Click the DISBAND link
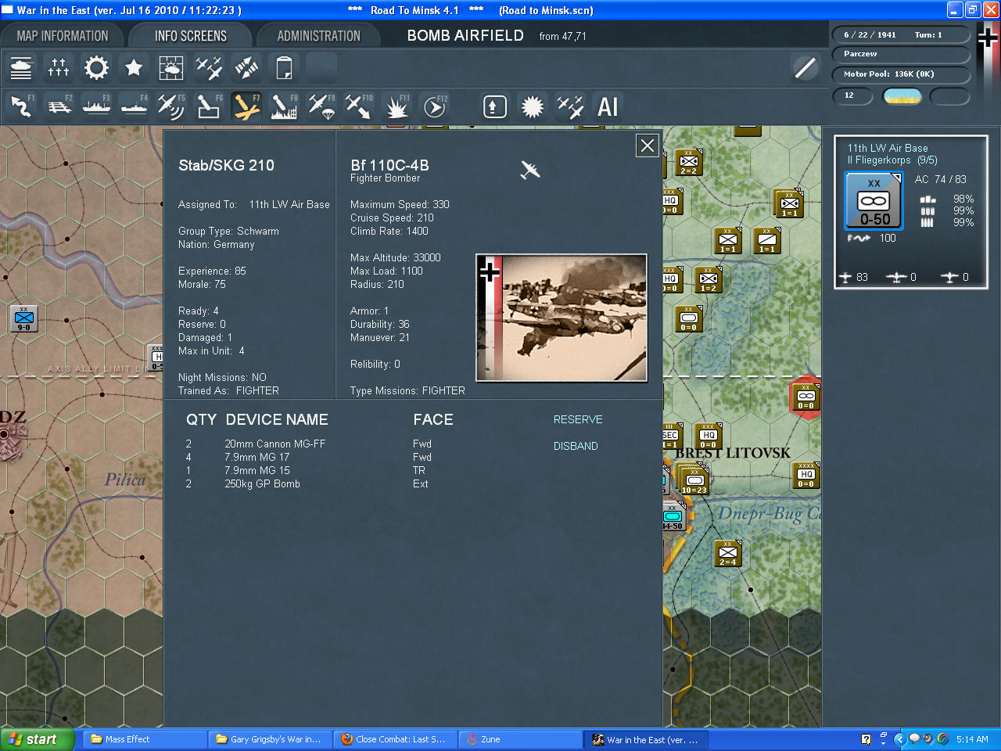Screen dimensions: 1001x751 tap(576, 447)
